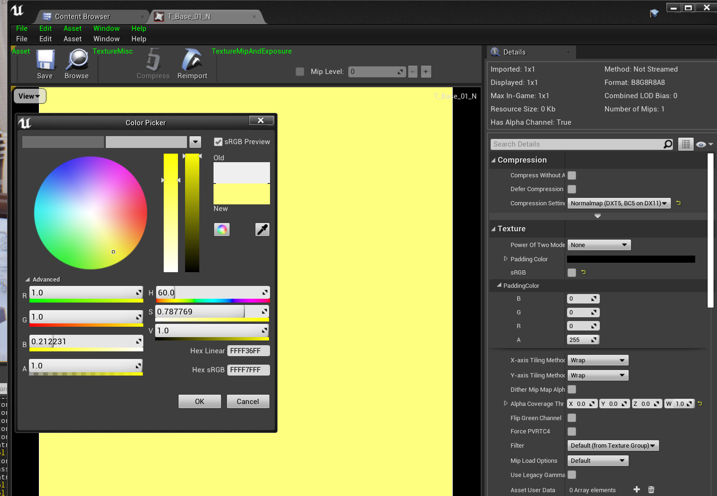This screenshot has width=717, height=496.
Task: Click the Details panel tab icon
Action: click(x=495, y=52)
